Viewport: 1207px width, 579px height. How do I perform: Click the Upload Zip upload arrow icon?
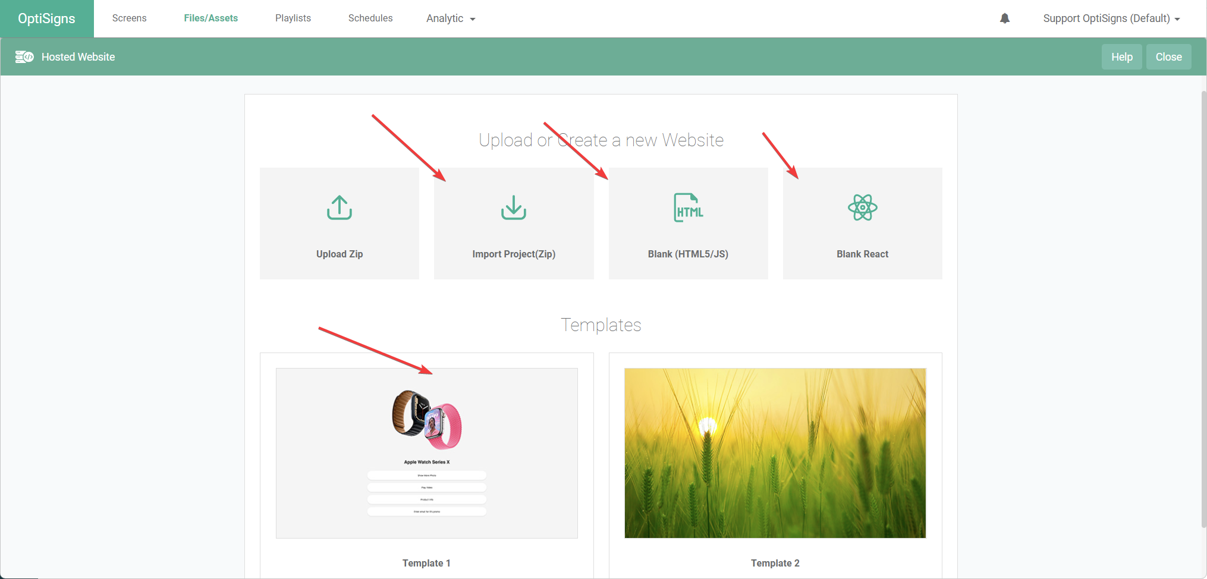(x=340, y=207)
